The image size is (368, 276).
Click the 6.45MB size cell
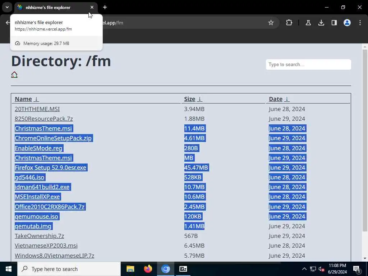click(x=194, y=245)
